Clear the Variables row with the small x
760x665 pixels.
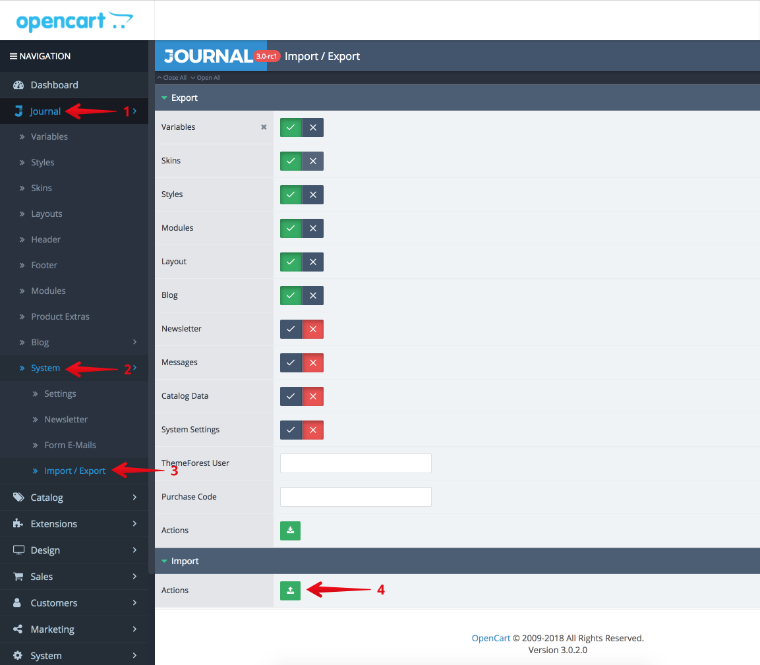click(264, 127)
